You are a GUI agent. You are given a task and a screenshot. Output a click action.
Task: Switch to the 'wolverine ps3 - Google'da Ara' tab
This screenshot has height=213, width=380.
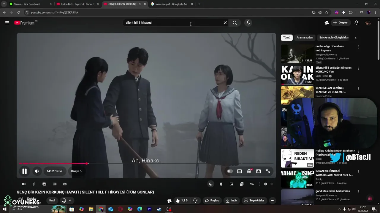[x=172, y=4]
